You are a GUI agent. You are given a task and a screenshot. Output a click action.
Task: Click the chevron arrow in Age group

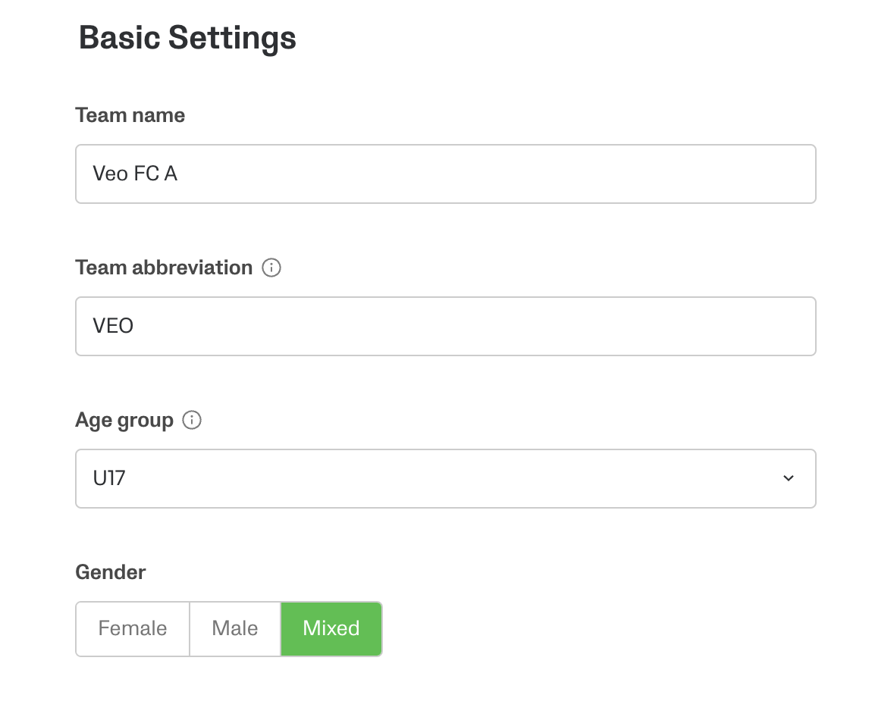(x=788, y=478)
